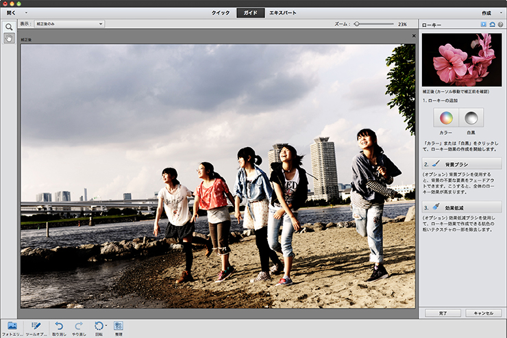
Task: Open the Organizer (整理) icon
Action: click(x=119, y=326)
